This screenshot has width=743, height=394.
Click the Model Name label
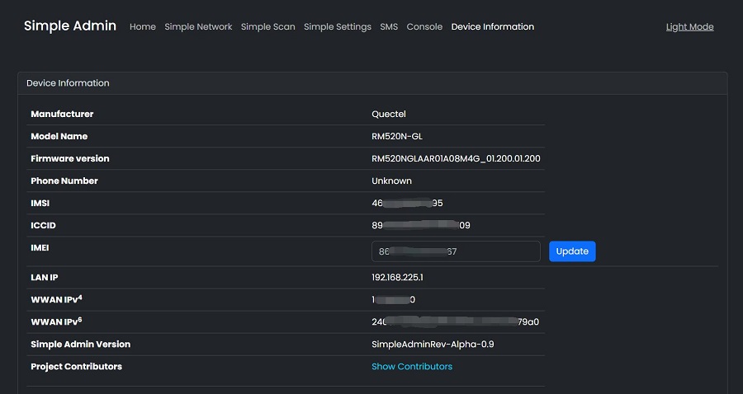pos(59,136)
